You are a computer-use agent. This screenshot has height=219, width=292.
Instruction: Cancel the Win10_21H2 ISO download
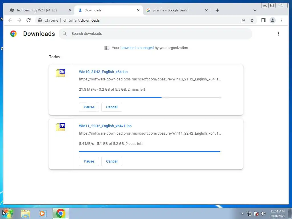click(112, 107)
